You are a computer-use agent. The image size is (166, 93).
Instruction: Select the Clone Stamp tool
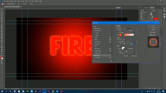click(x=2, y=27)
